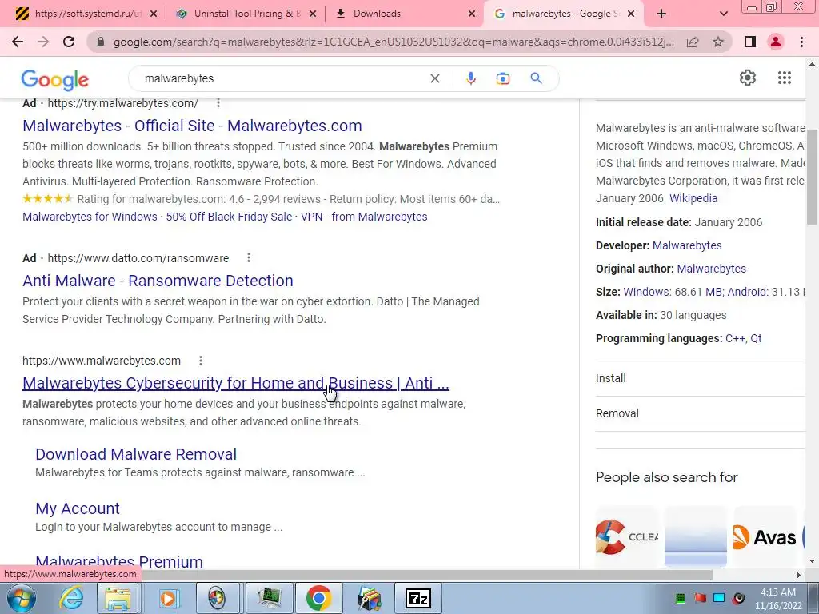Open the Avast related search thumbnail
This screenshot has width=819, height=614.
click(765, 536)
